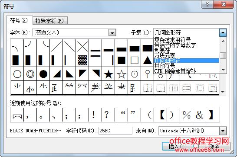Image resolution: width=237 pixels, height=157 pixels.
Task: Select the female Venus sign symbol
Action: (x=148, y=74)
